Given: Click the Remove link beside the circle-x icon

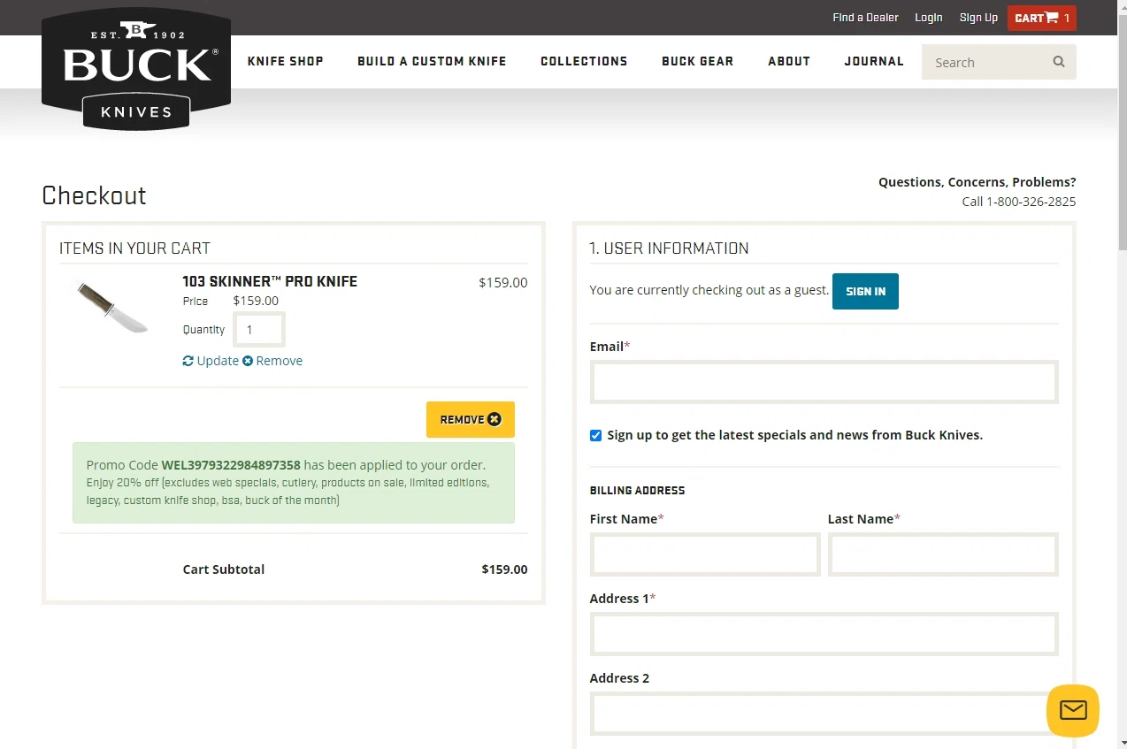Looking at the screenshot, I should tap(272, 361).
